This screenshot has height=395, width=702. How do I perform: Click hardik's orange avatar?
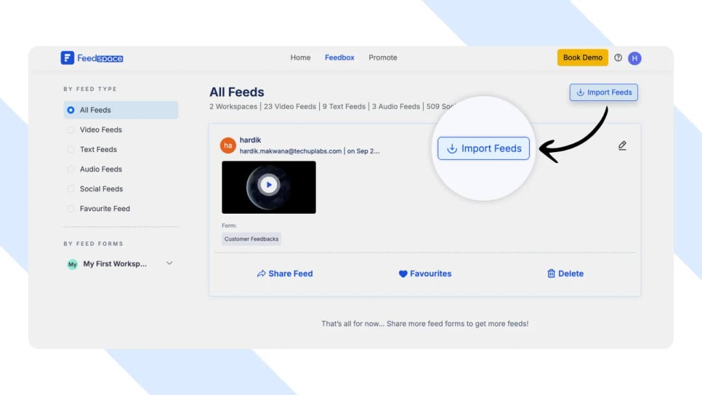tap(228, 146)
